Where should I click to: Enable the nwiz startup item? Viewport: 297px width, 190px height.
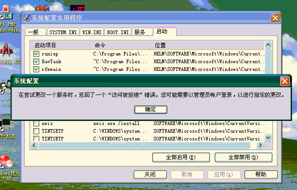pyautogui.click(x=36, y=123)
